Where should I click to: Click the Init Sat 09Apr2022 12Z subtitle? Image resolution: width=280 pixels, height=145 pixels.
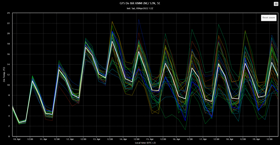click(x=140, y=8)
